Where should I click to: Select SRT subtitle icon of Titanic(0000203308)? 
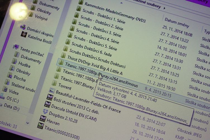(x=40, y=126)
